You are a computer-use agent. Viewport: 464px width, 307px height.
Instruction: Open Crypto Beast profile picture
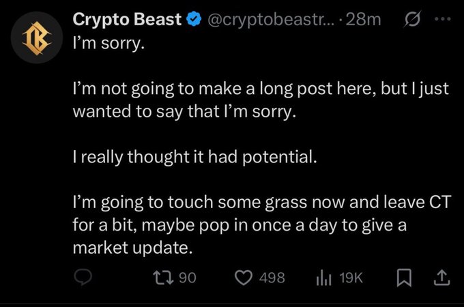pos(37,38)
